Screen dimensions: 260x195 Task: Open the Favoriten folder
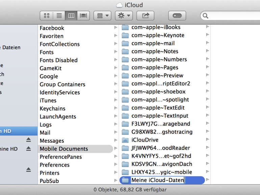[x=51, y=36]
